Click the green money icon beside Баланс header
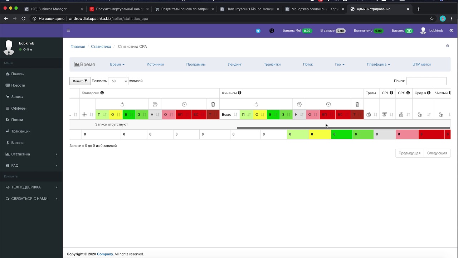 tap(409, 31)
